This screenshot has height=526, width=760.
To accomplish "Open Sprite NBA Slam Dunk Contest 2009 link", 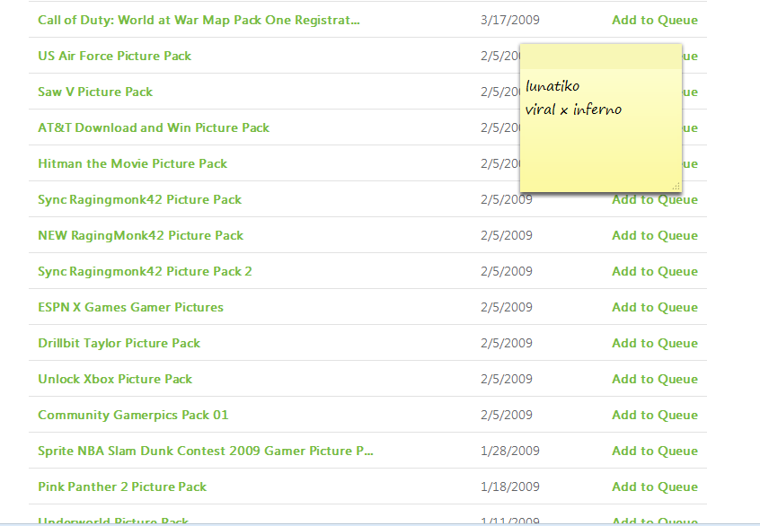I will [x=206, y=451].
